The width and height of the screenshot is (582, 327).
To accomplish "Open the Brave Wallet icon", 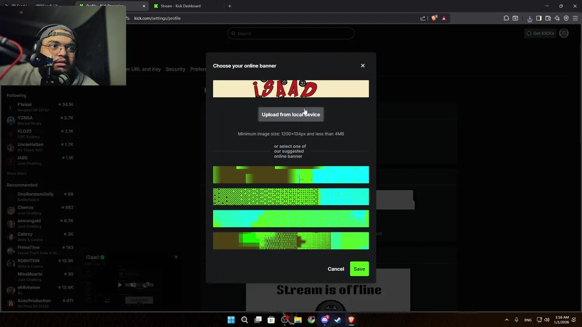I will (548, 18).
